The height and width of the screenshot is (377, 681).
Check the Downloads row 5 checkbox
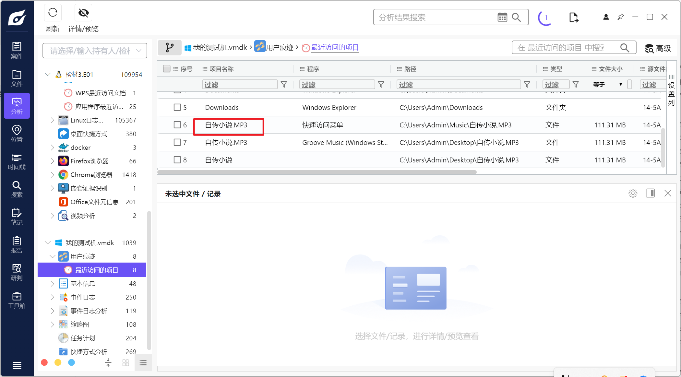(x=177, y=107)
